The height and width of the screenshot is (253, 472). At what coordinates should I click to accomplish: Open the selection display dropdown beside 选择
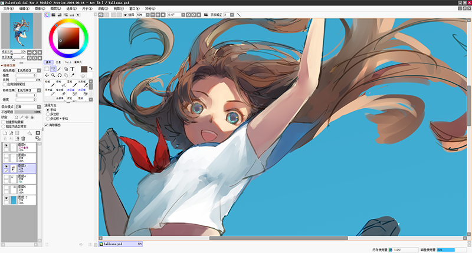125,15
